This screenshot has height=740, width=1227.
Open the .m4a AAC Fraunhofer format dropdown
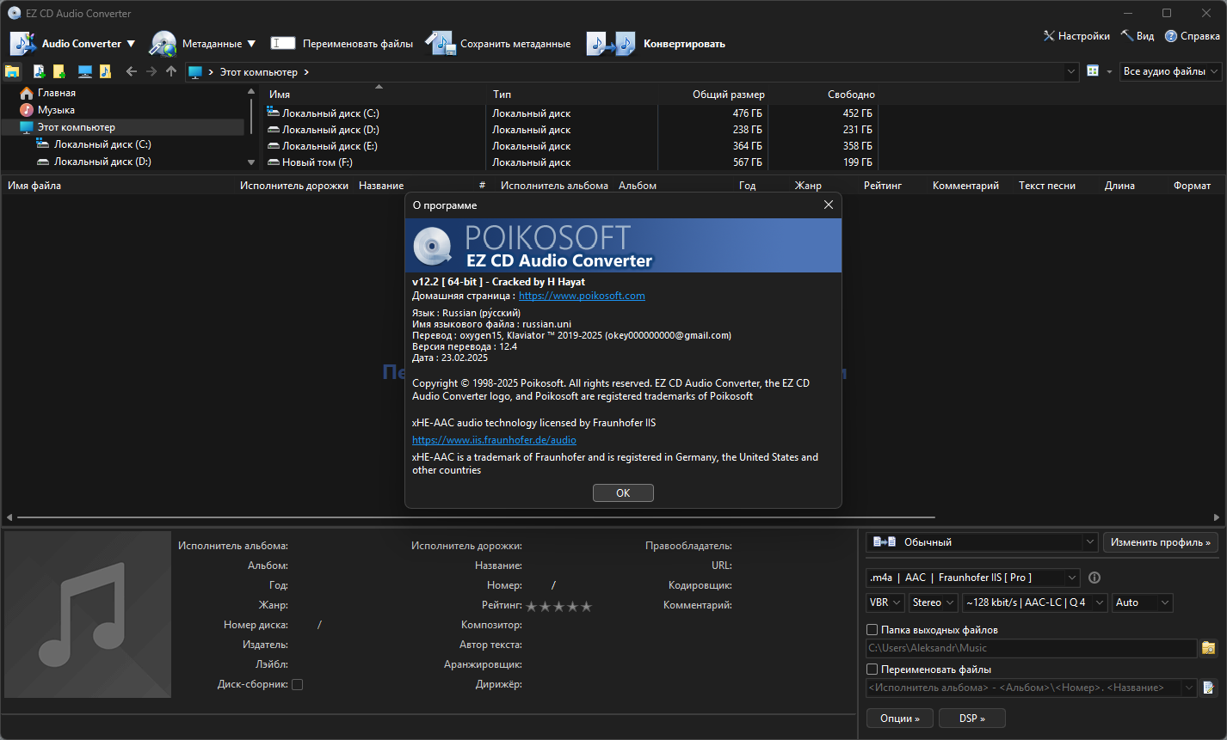pyautogui.click(x=973, y=578)
